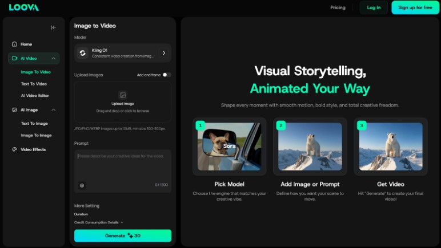
Task: Click the step 3 polar bear thumbnail
Action: 391,147
